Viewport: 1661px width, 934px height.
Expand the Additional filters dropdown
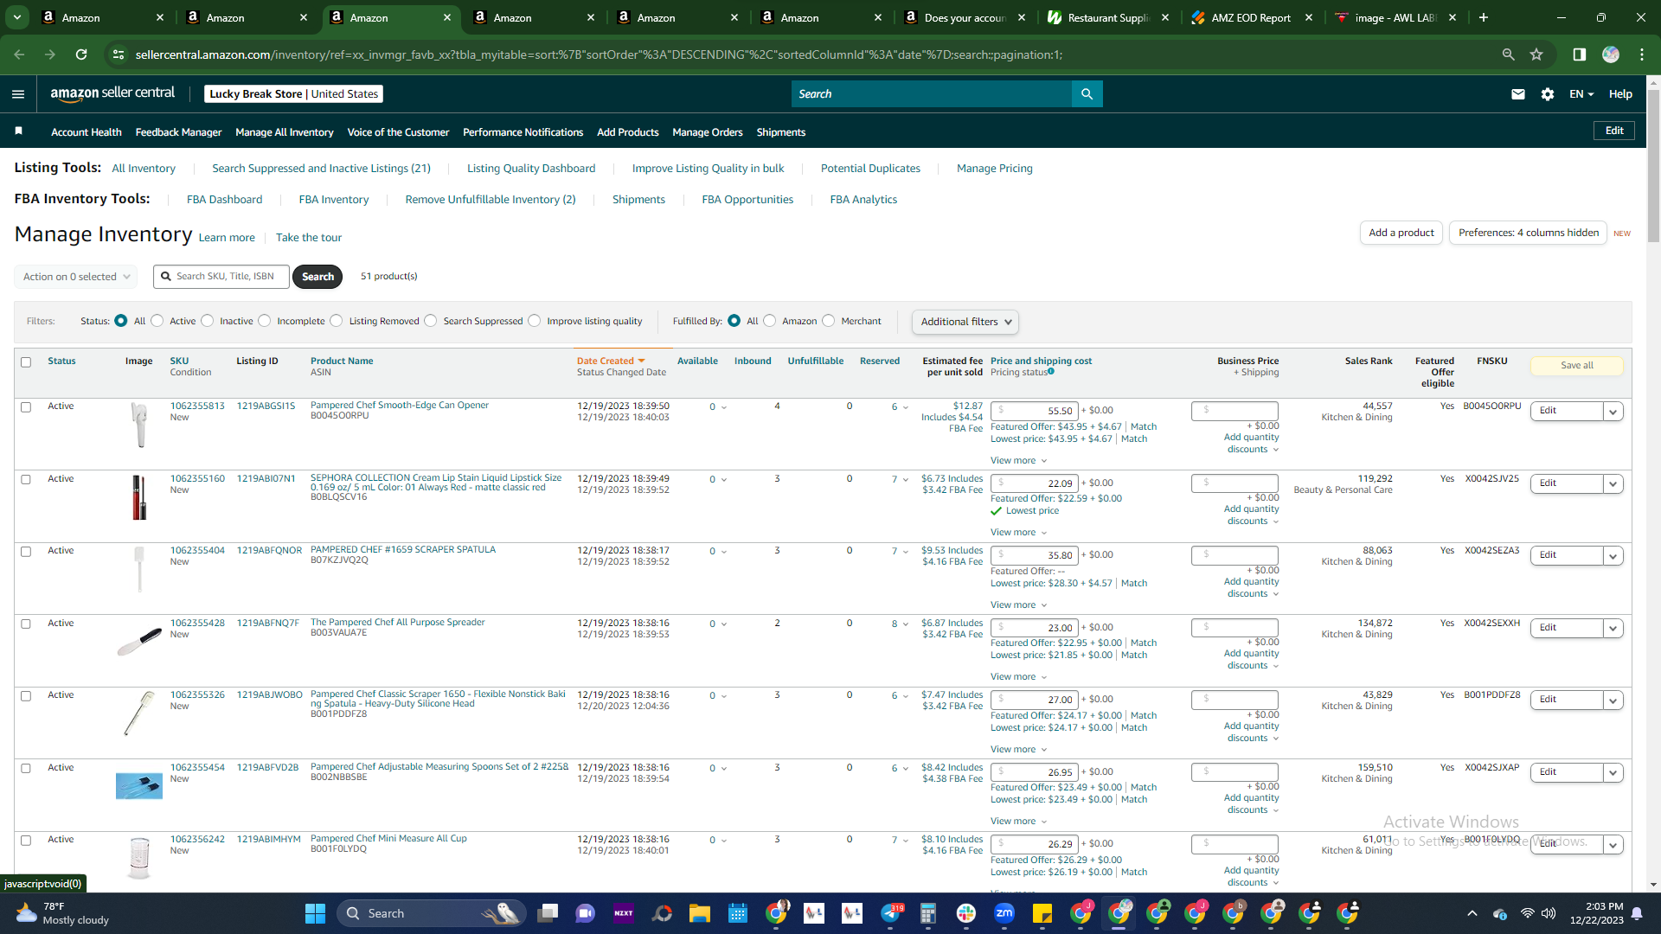click(965, 322)
